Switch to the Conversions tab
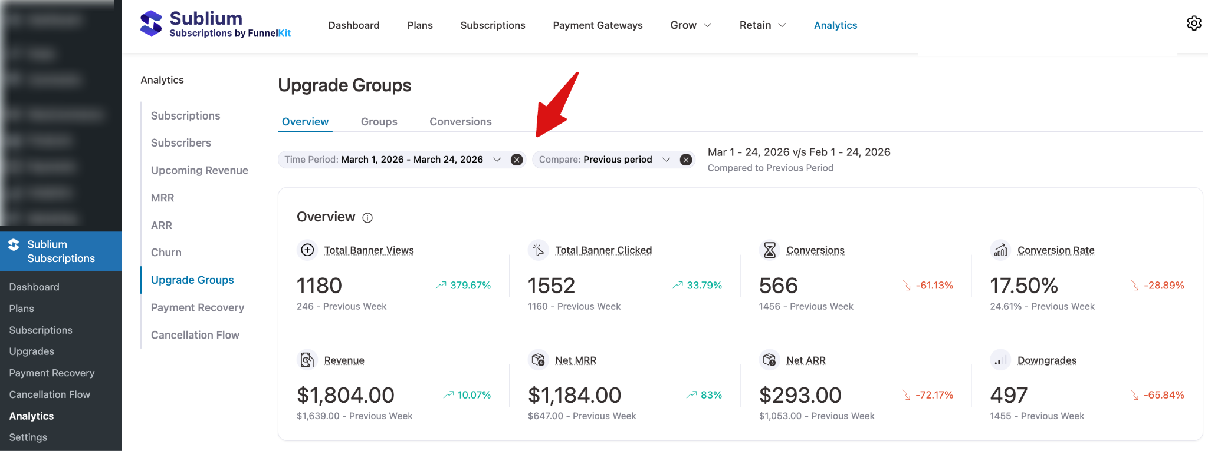The height and width of the screenshot is (451, 1208). click(461, 122)
